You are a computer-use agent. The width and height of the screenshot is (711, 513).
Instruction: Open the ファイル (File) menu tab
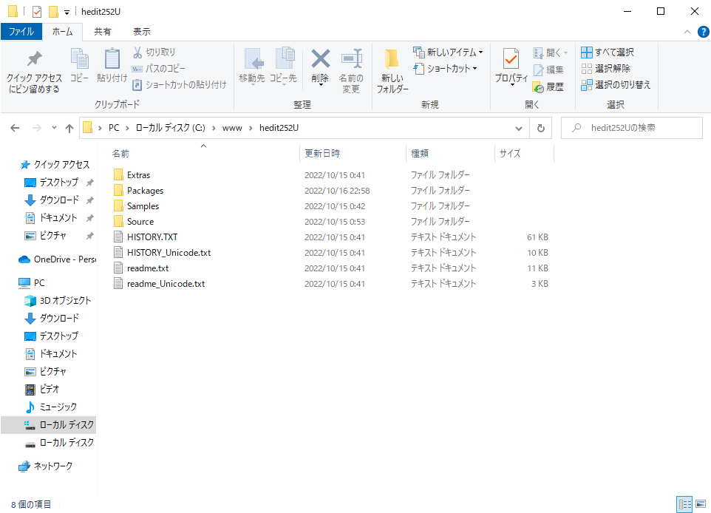click(x=21, y=32)
